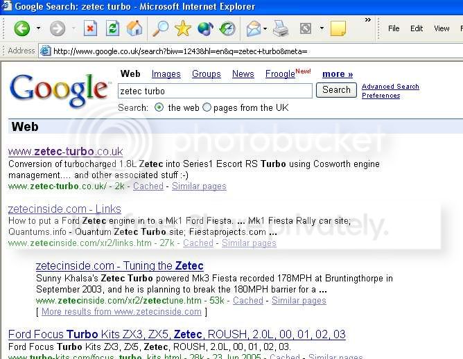Viewport: 463px width, 359px height.
Task: Open Preferences link
Action: tap(381, 96)
